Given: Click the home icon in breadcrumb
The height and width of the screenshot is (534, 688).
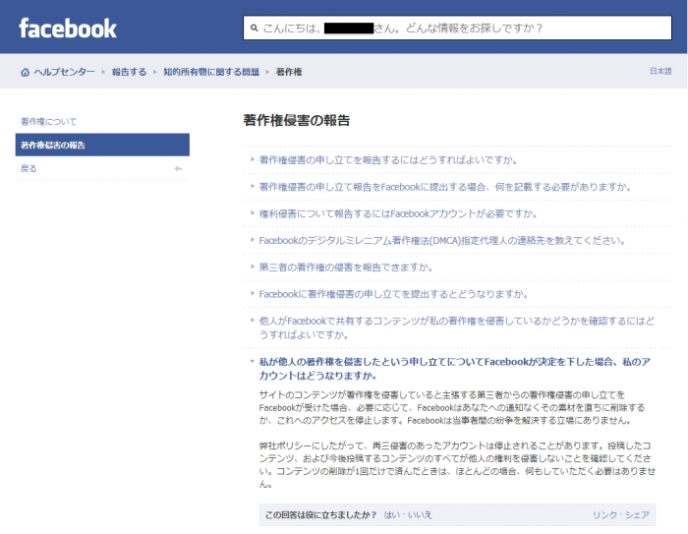Looking at the screenshot, I should (25, 72).
